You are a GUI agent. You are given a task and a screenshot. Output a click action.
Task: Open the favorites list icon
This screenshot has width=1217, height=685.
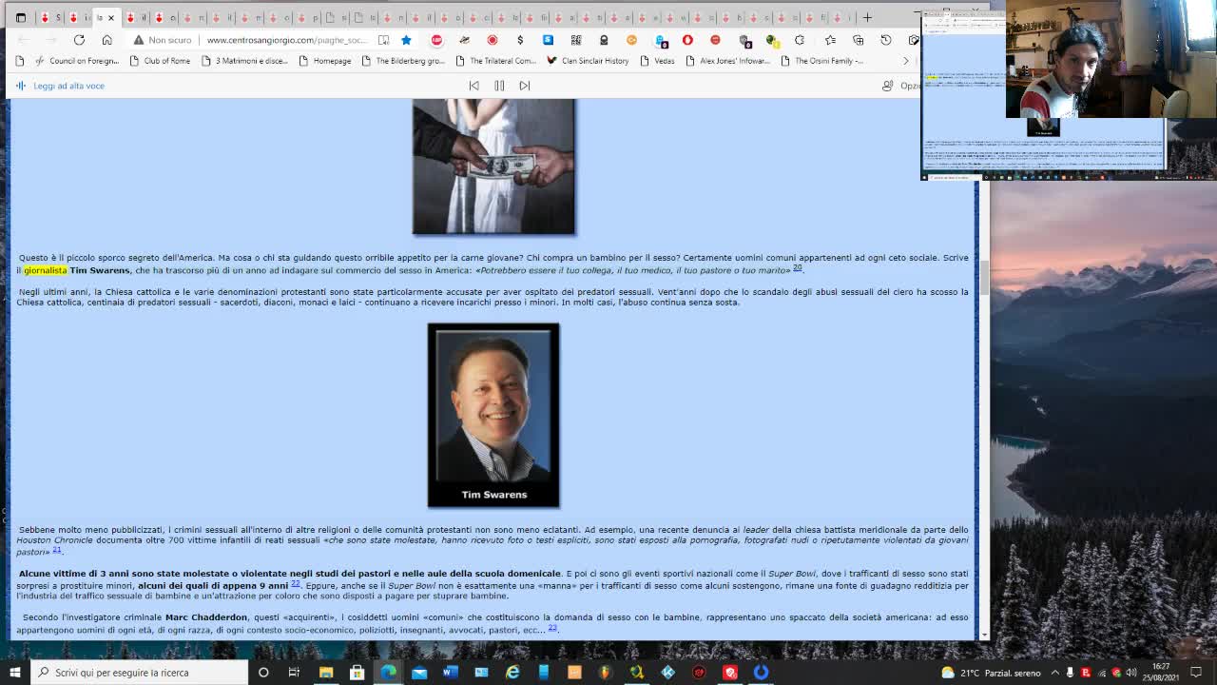pos(830,40)
